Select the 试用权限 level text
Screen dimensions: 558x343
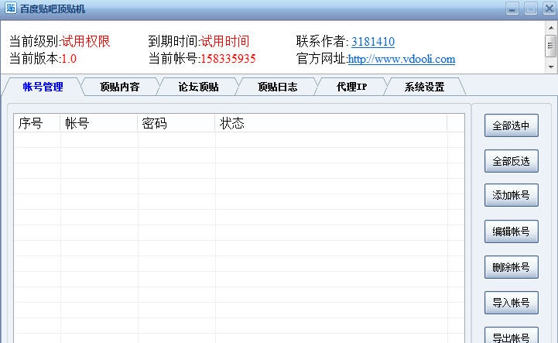coord(86,42)
